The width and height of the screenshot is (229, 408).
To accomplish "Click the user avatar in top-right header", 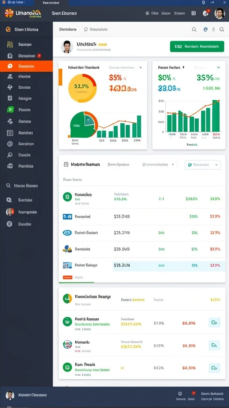I will (219, 13).
